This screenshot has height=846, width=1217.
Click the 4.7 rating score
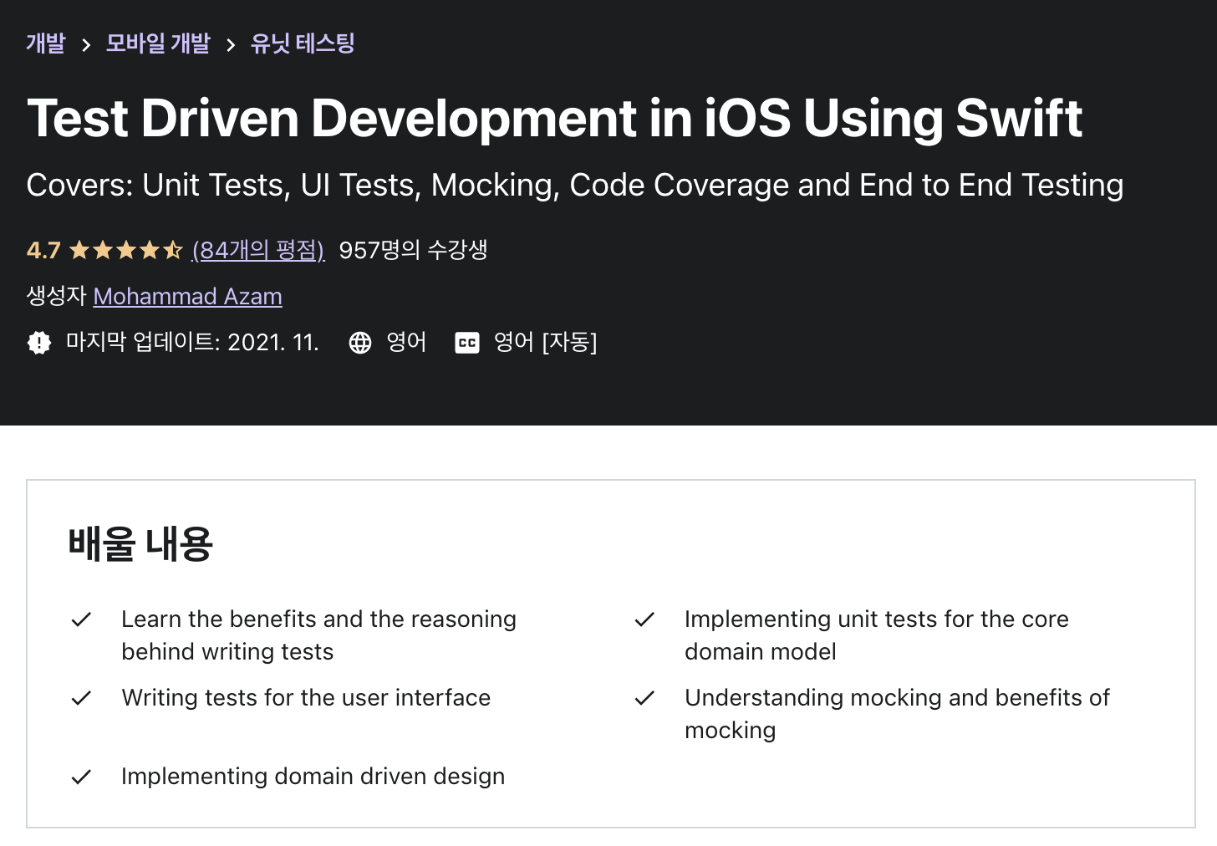(43, 250)
